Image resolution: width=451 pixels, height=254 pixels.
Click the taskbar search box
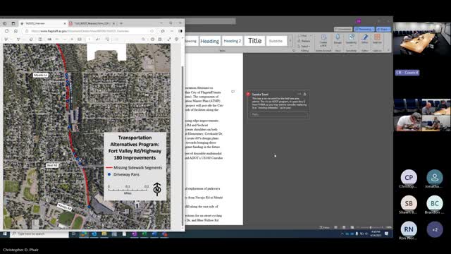39,234
